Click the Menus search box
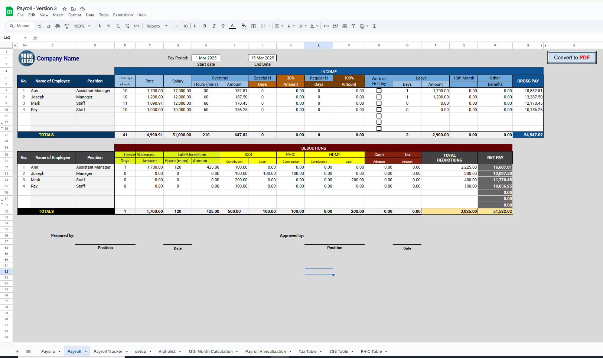The height and width of the screenshot is (358, 603). [x=21, y=26]
